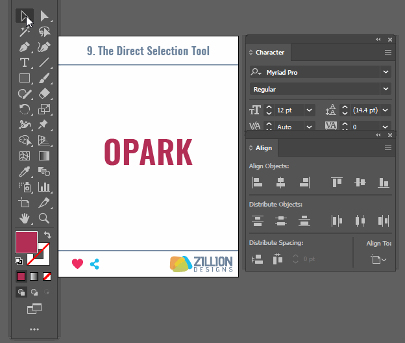Set fill to None using red-slash button
The image size is (405, 343).
click(47, 276)
